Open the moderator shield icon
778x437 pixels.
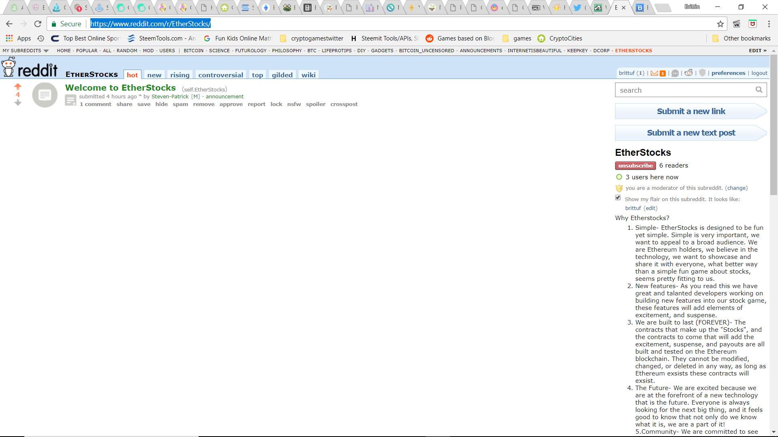coord(702,73)
